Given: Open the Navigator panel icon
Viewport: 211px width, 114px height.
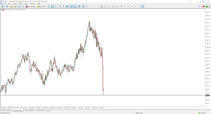Looking at the screenshot, I should click(x=19, y=6).
